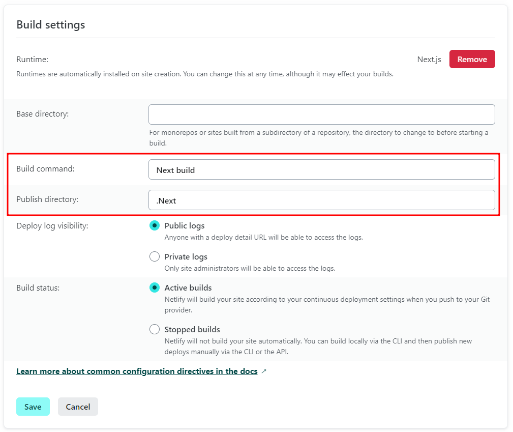Click the red Remove runtime button
Image resolution: width=513 pixels, height=432 pixels.
(472, 59)
